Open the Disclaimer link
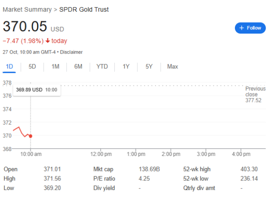Viewport: 273px width, 199px height. [x=73, y=51]
